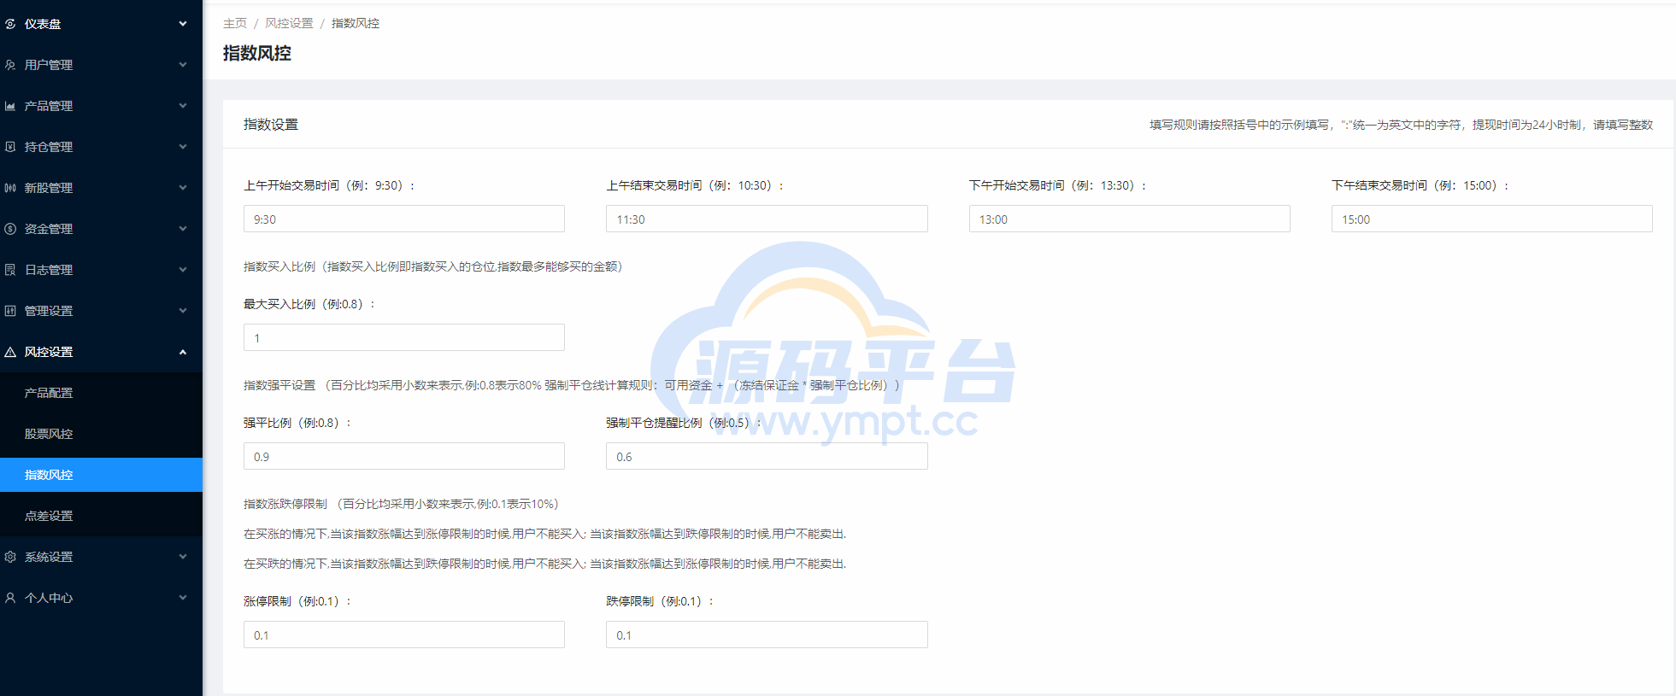
Task: Open the 点差设置 submenu item
Action: coord(101,516)
